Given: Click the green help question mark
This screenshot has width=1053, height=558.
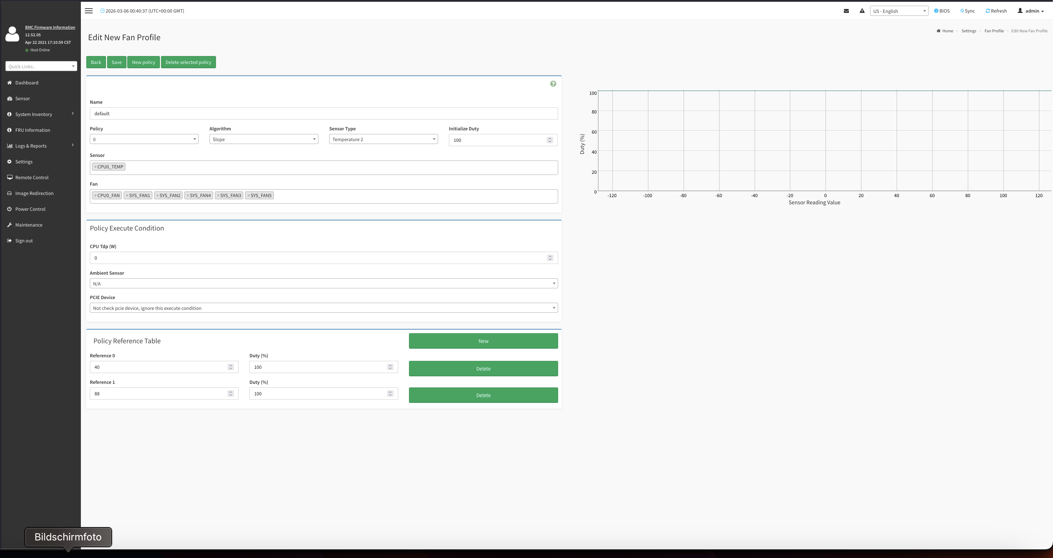Looking at the screenshot, I should pyautogui.click(x=553, y=84).
